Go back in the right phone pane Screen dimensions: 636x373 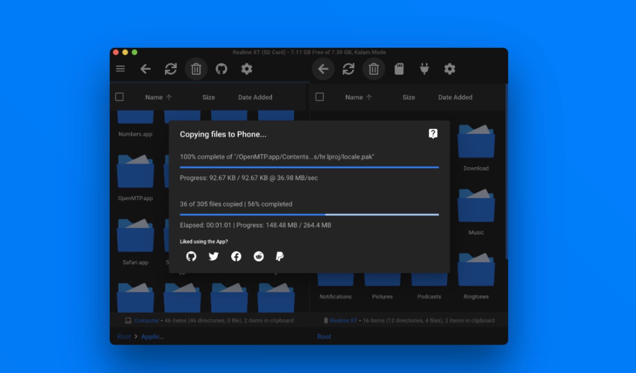323,69
